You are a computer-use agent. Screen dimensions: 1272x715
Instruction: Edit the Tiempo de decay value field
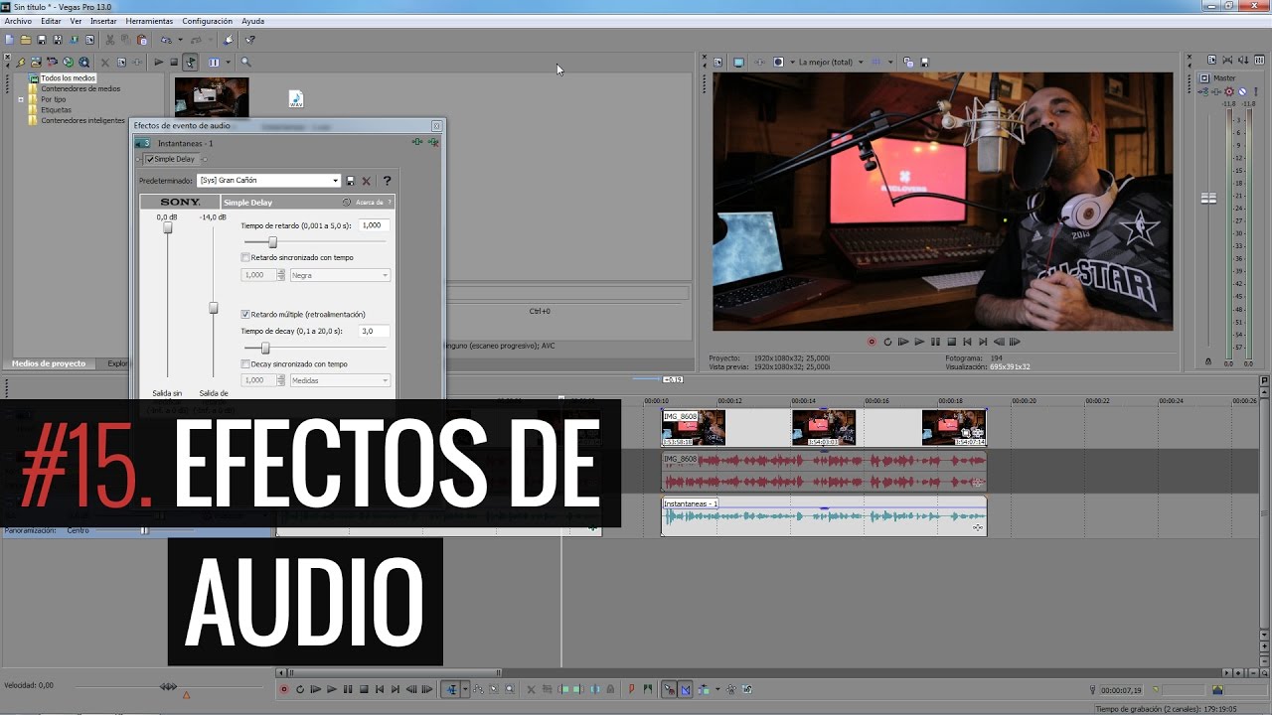pos(374,331)
